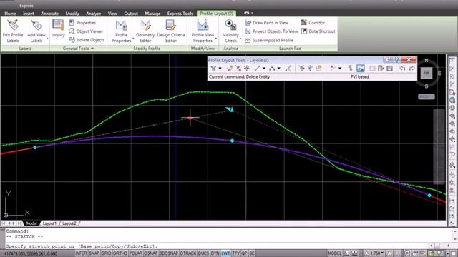The height and width of the screenshot is (257, 458).
Task: Toggle ORTHO mode
Action: click(x=120, y=253)
